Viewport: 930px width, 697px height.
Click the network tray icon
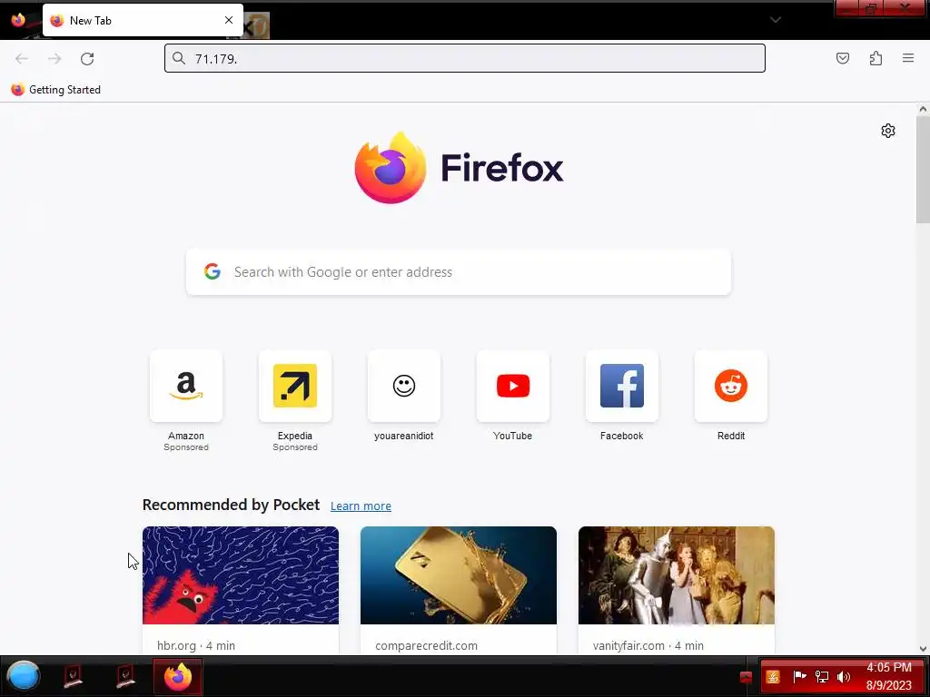pyautogui.click(x=821, y=676)
